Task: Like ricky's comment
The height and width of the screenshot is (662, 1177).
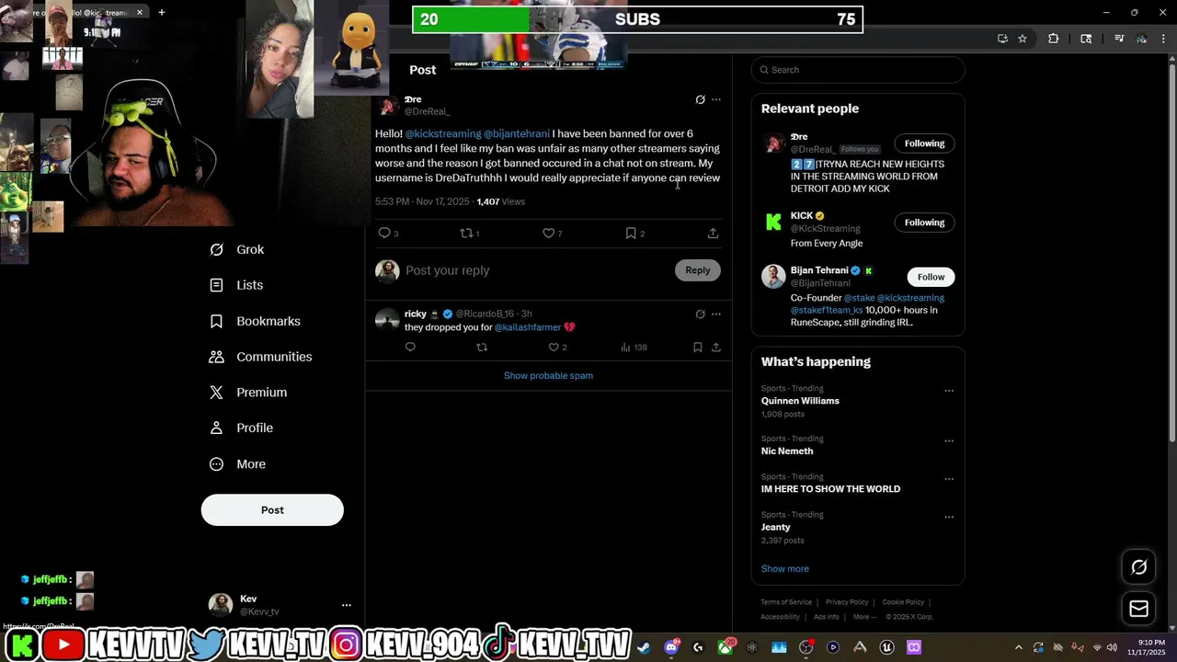Action: tap(554, 348)
